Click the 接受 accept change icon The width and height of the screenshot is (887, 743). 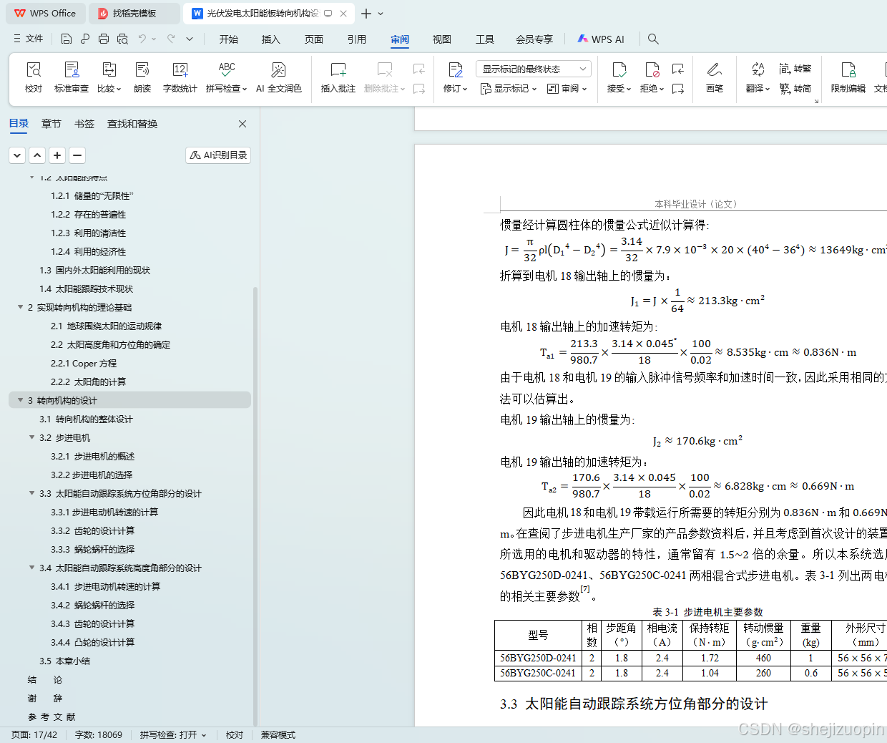[x=619, y=69]
